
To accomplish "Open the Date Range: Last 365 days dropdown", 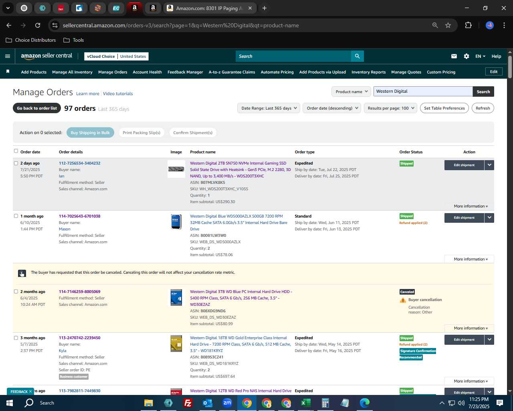I will (x=269, y=108).
